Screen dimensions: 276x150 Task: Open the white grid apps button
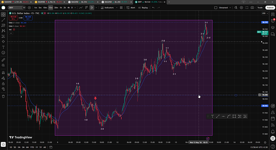pyautogui.click(x=273, y=138)
